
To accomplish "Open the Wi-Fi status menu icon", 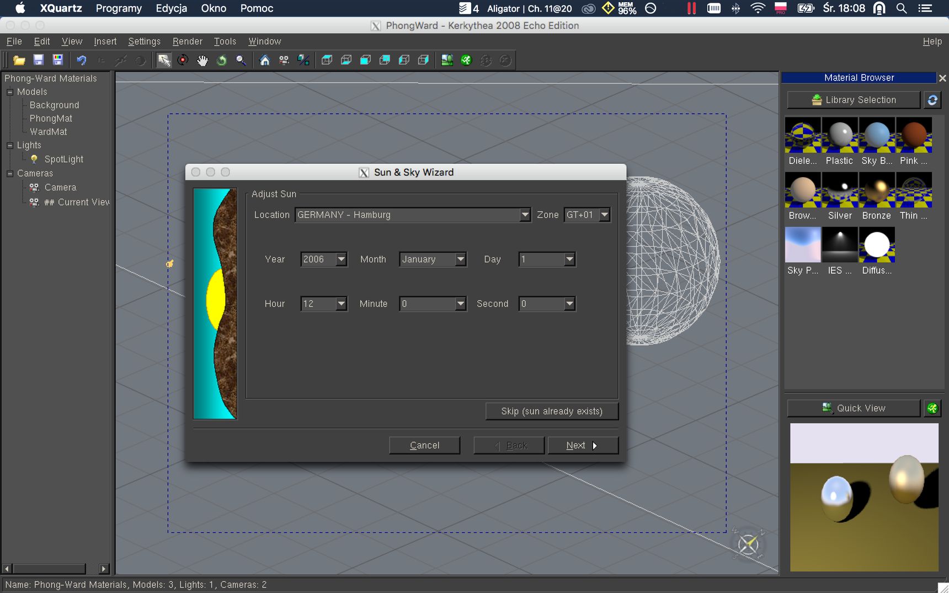I will pyautogui.click(x=758, y=8).
